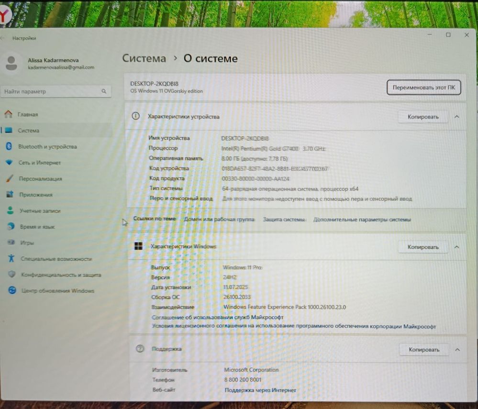Viewport: 478px width, 409px height.
Task: Go to Время и язык
Action: coord(37,227)
